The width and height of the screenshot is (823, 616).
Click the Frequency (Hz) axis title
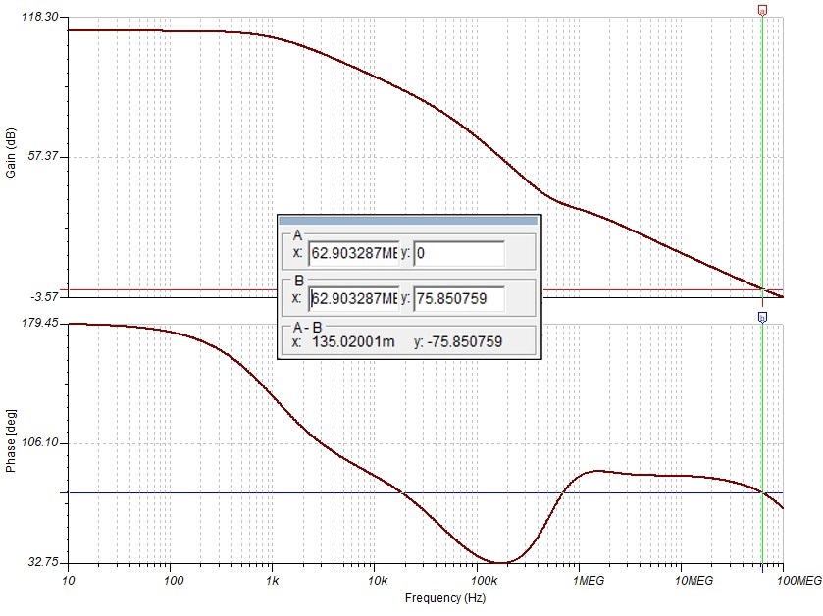click(x=425, y=597)
